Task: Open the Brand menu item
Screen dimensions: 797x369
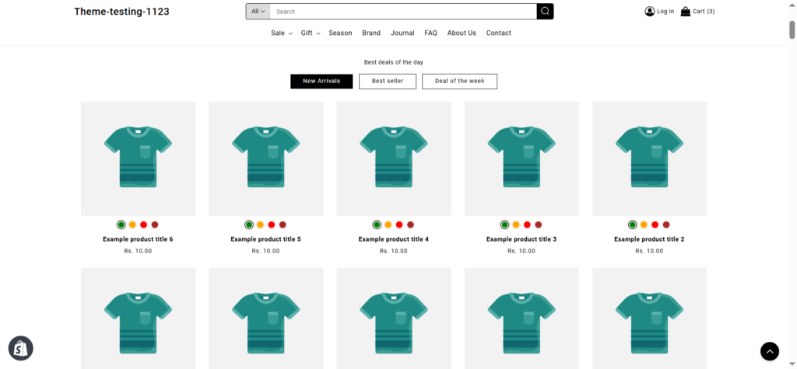Action: coord(371,33)
